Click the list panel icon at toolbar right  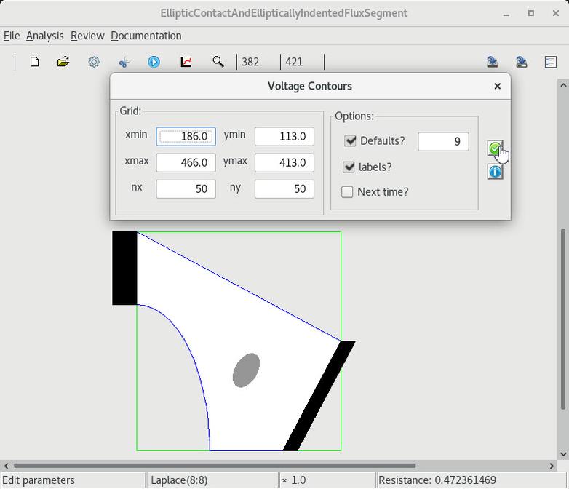point(551,62)
